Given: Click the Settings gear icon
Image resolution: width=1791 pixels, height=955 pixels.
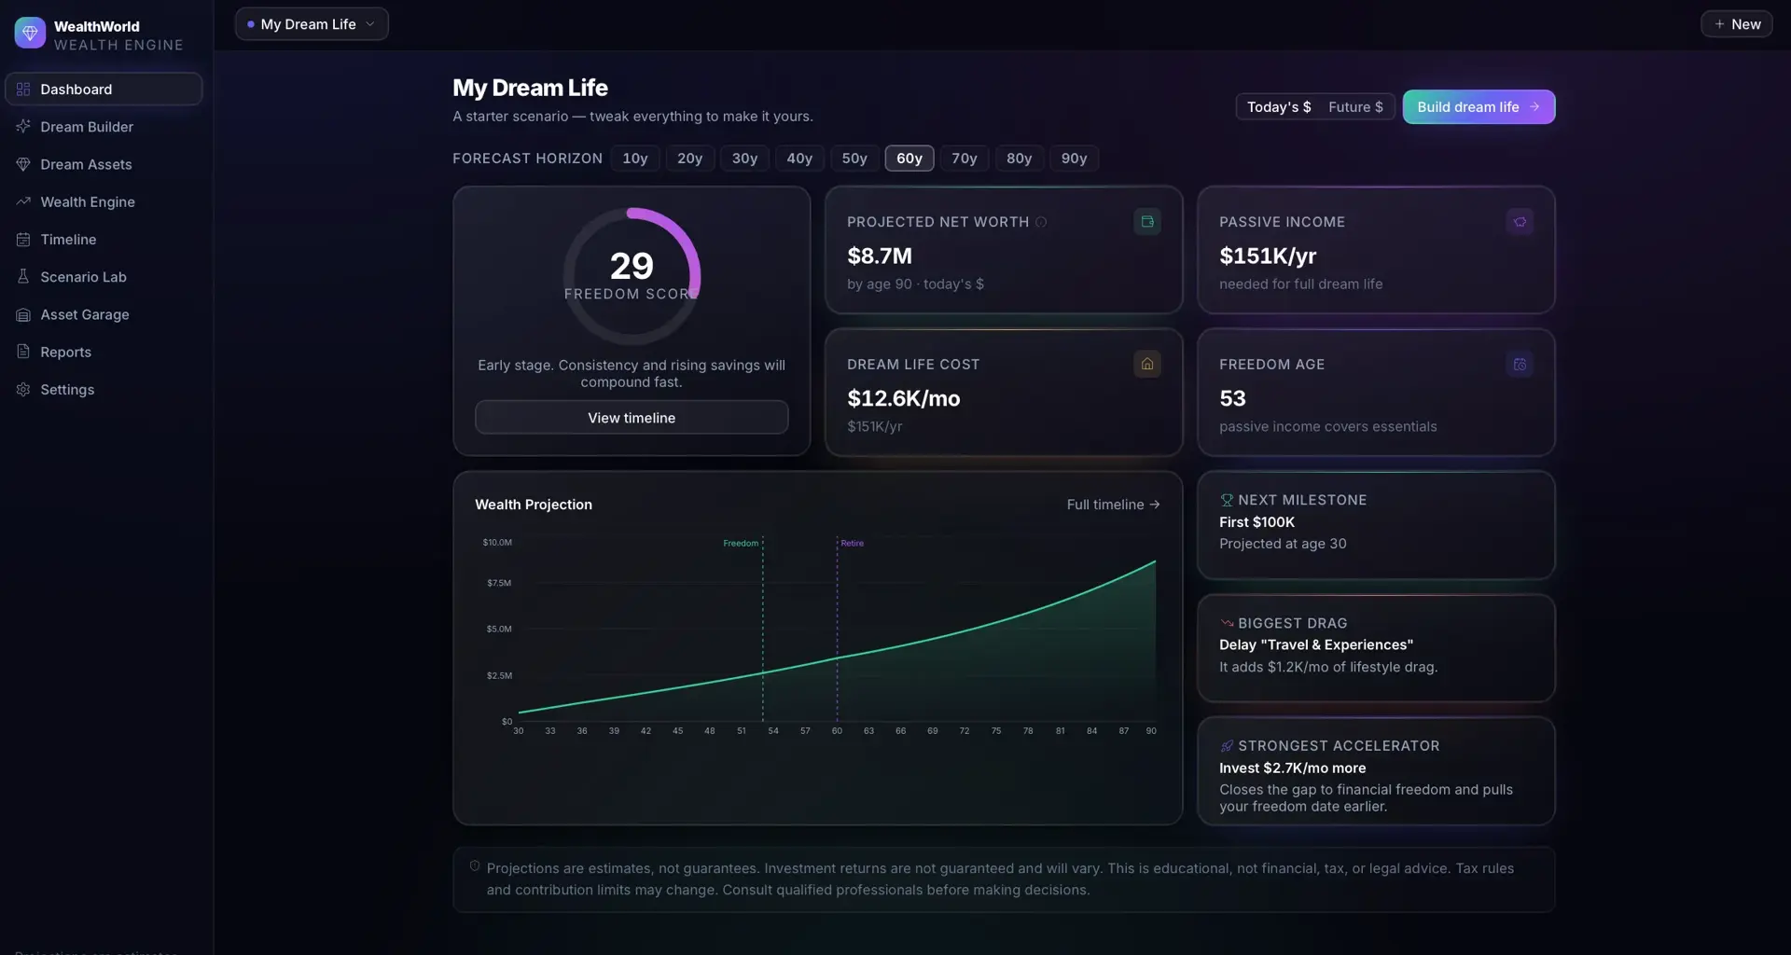Looking at the screenshot, I should pyautogui.click(x=23, y=390).
